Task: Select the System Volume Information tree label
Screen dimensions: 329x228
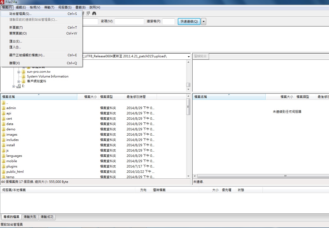Action: pyautogui.click(x=48, y=76)
